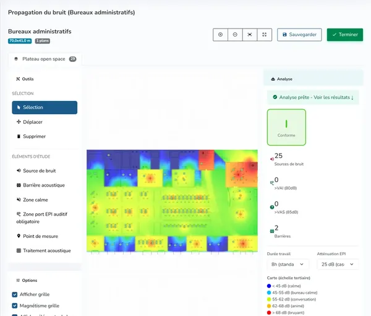The width and height of the screenshot is (371, 316).
Task: Click the zoom out toolbar icon
Action: tap(235, 35)
